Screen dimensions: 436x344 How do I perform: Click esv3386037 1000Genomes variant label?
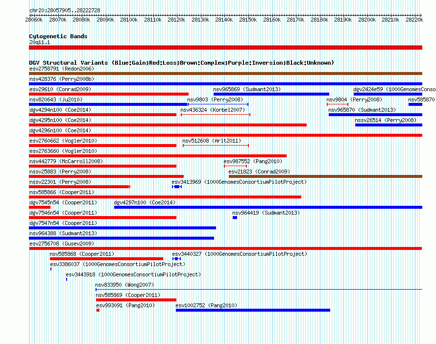pos(118,264)
